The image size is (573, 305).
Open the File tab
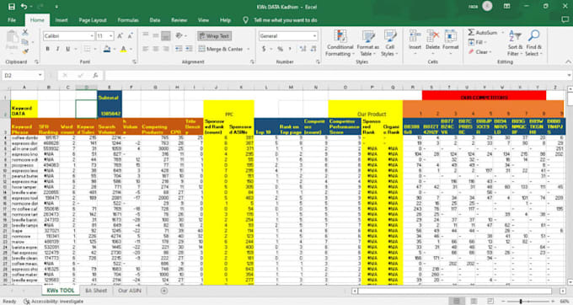12,20
